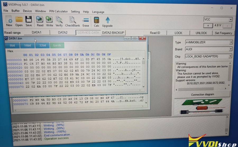Click hex editor scrollbar down arrow
This screenshot has height=147, width=238.
tap(143, 87)
